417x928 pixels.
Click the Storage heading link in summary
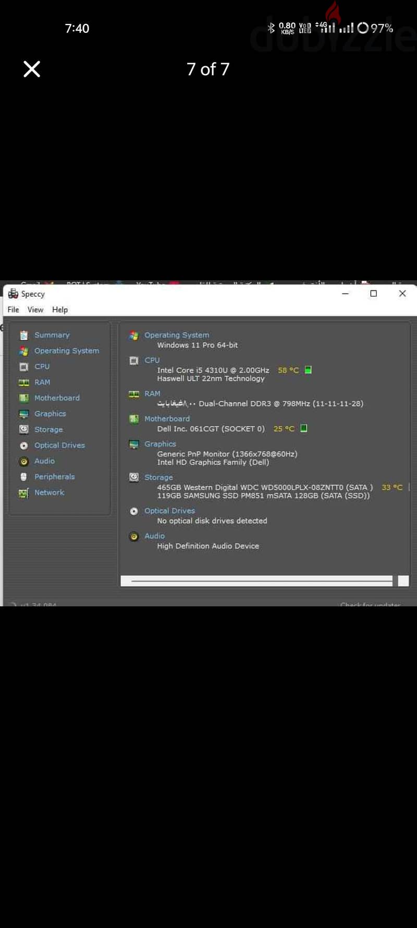point(159,477)
